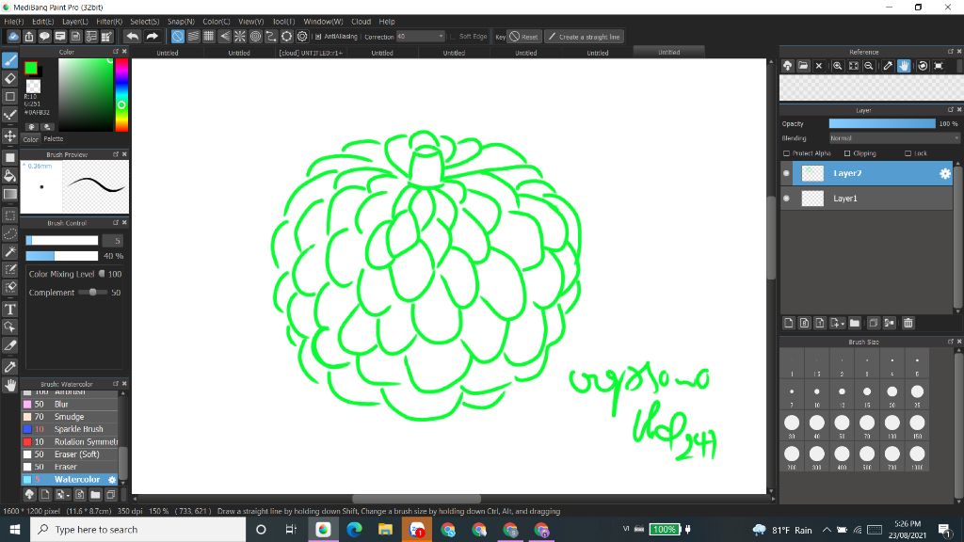Click the Redo arrow
The width and height of the screenshot is (964, 542).
point(152,37)
